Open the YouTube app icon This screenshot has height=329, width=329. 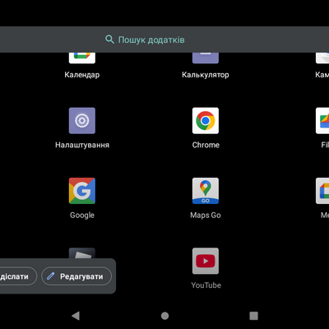[x=206, y=261]
